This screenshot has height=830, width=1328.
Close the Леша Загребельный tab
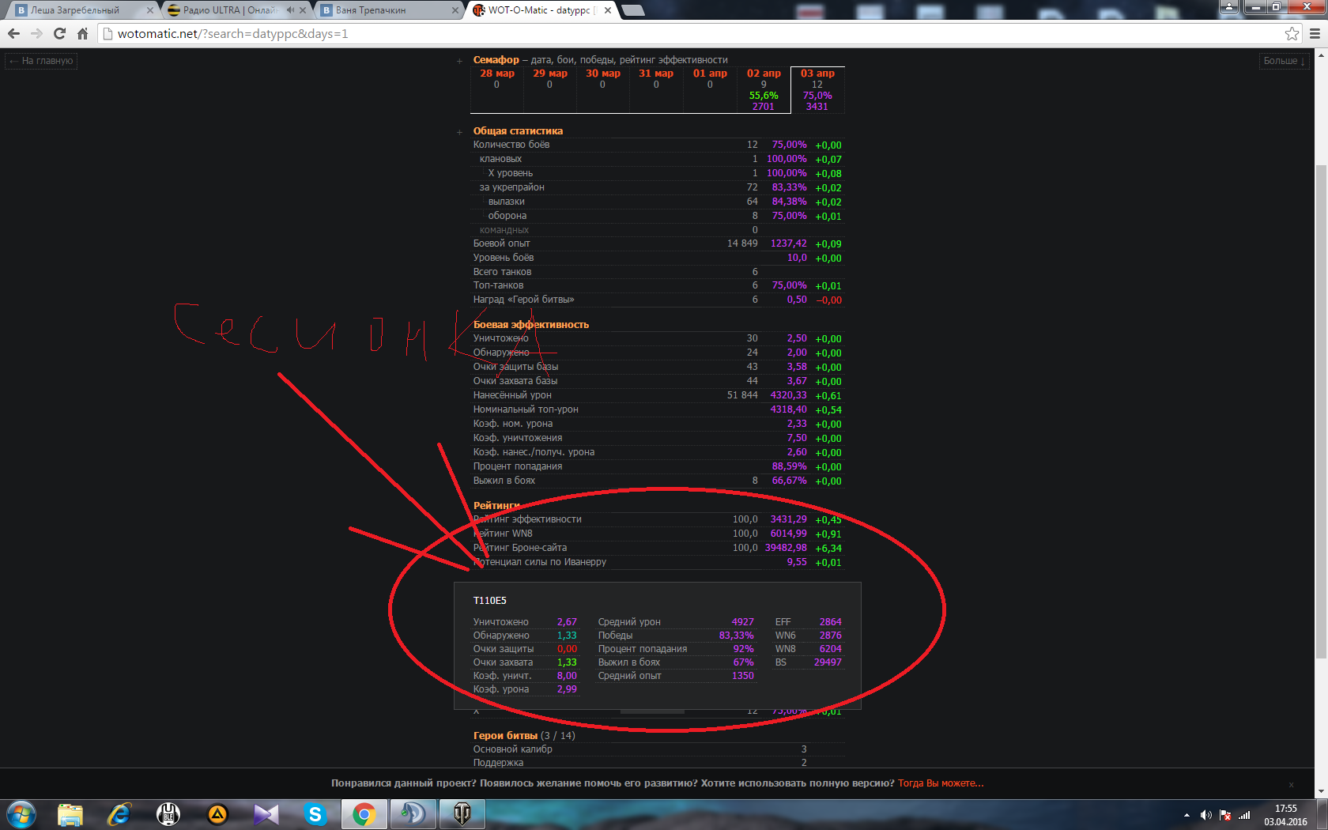(x=150, y=10)
